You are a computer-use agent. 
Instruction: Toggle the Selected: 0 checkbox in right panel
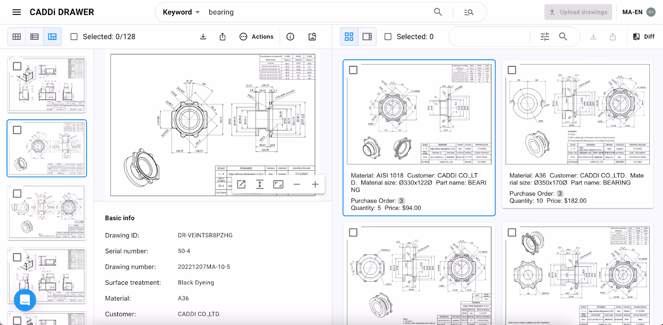point(388,36)
